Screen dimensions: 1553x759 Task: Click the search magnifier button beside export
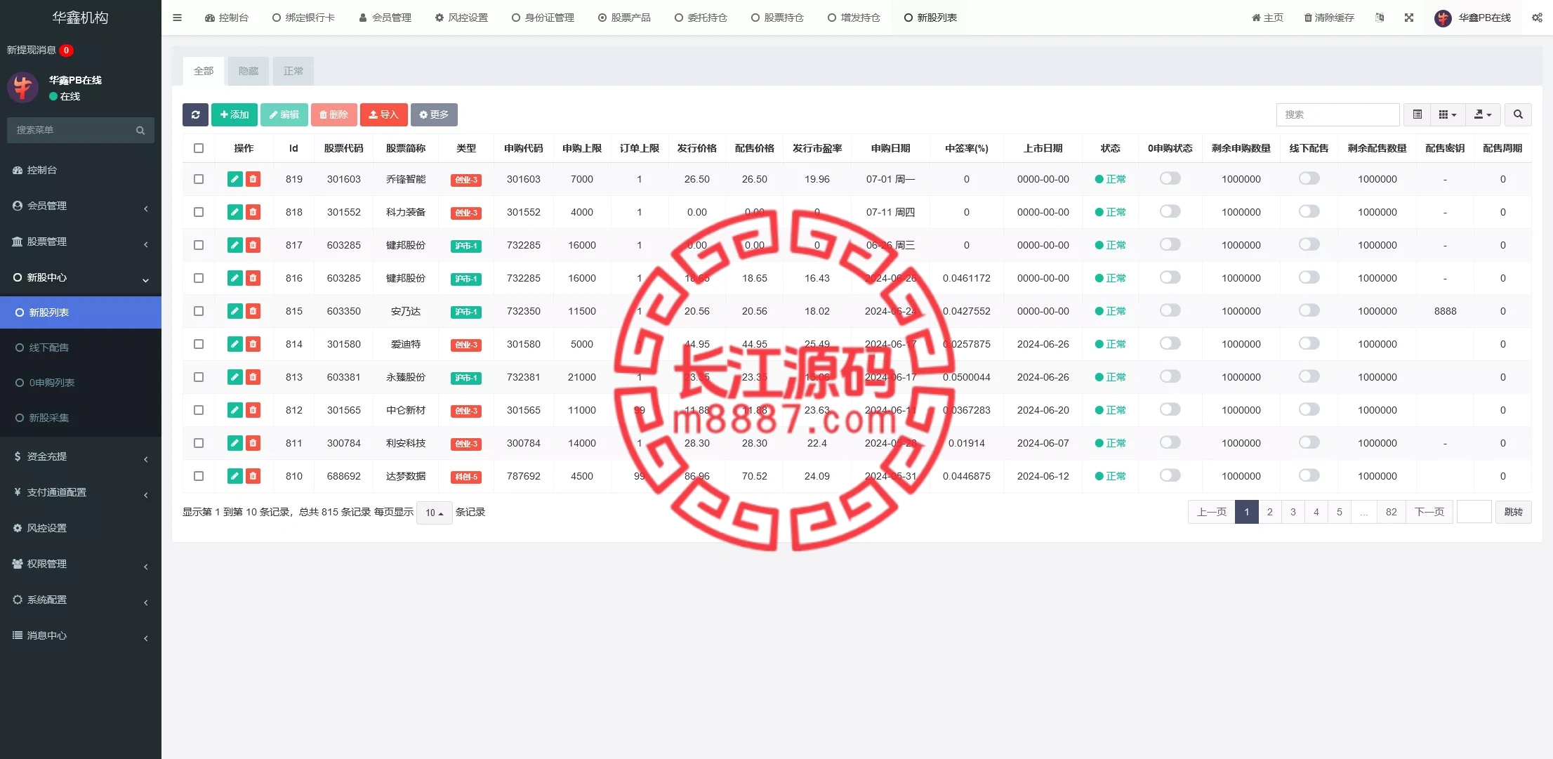(x=1518, y=114)
